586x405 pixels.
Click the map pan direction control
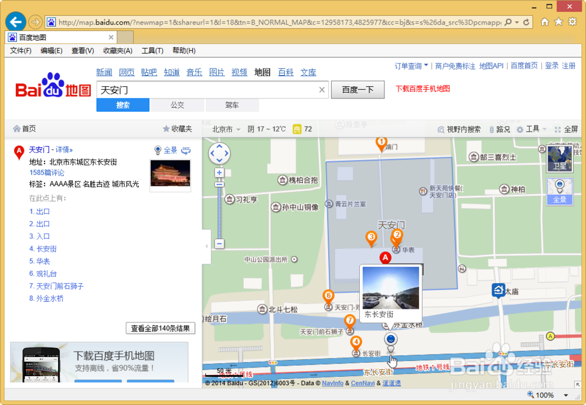(219, 154)
